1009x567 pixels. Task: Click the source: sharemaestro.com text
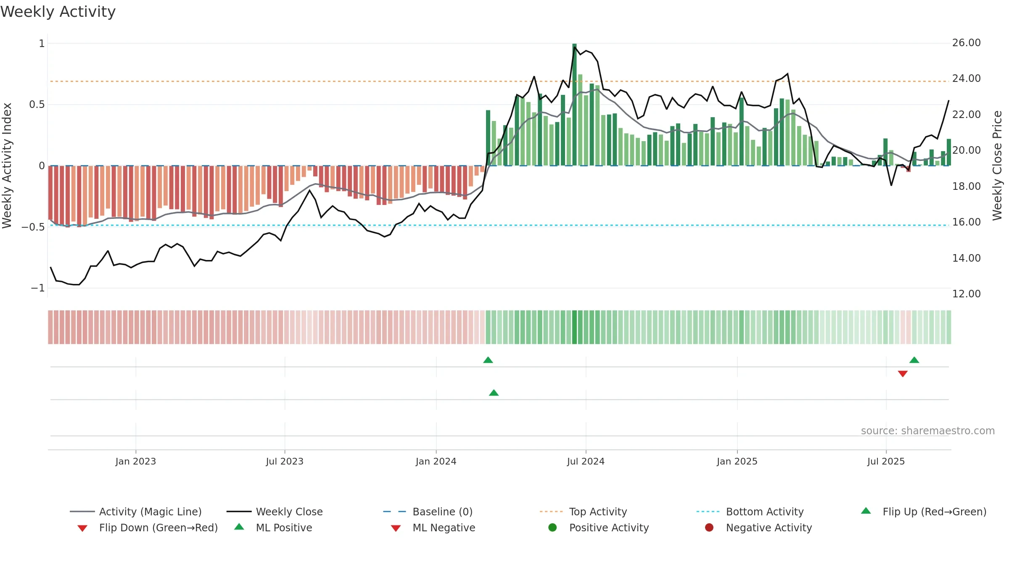coord(928,431)
